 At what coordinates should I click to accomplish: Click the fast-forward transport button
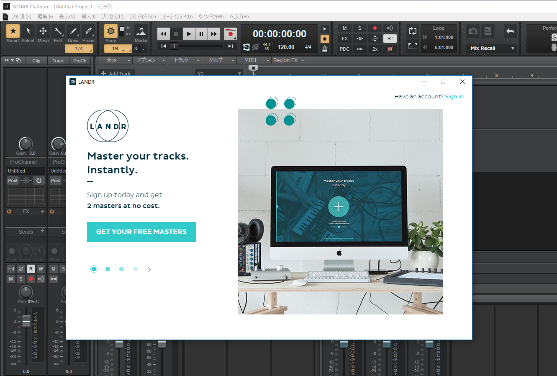[214, 34]
